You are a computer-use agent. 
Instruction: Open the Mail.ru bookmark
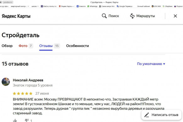(x=49, y=6)
